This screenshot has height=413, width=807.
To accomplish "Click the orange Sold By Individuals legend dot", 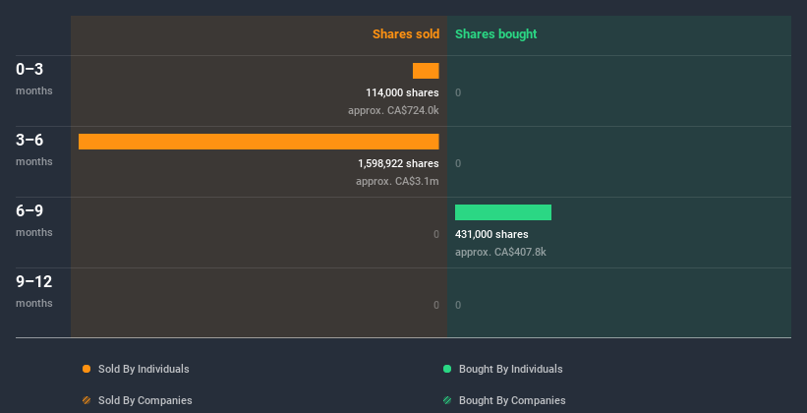I will click(86, 369).
